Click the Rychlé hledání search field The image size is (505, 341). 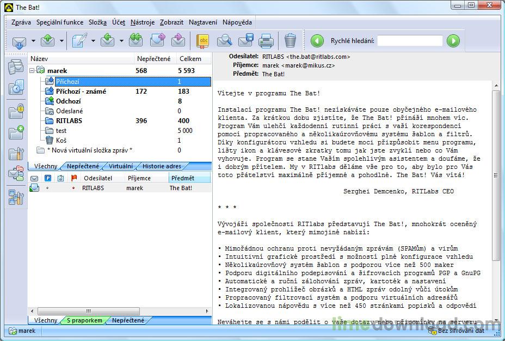(409, 41)
